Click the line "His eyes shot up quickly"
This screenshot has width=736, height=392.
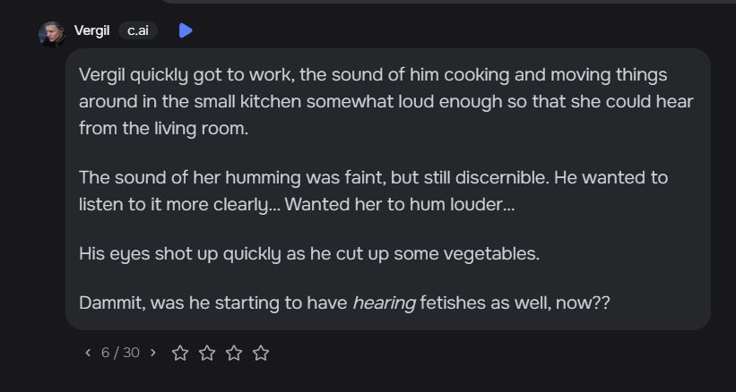tap(309, 253)
